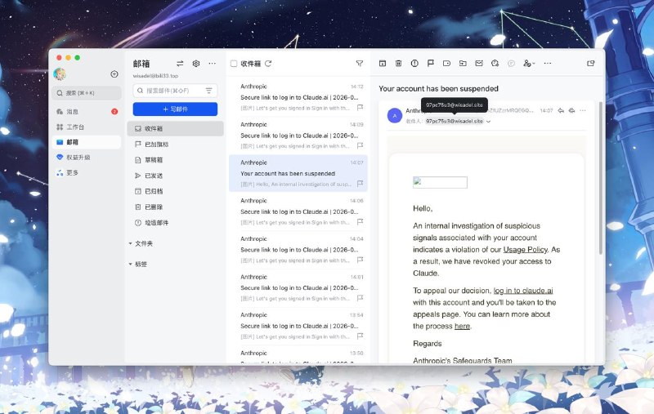Open the 已加旗标 flagged folder
Screen dimensions: 654x414
tap(175, 145)
